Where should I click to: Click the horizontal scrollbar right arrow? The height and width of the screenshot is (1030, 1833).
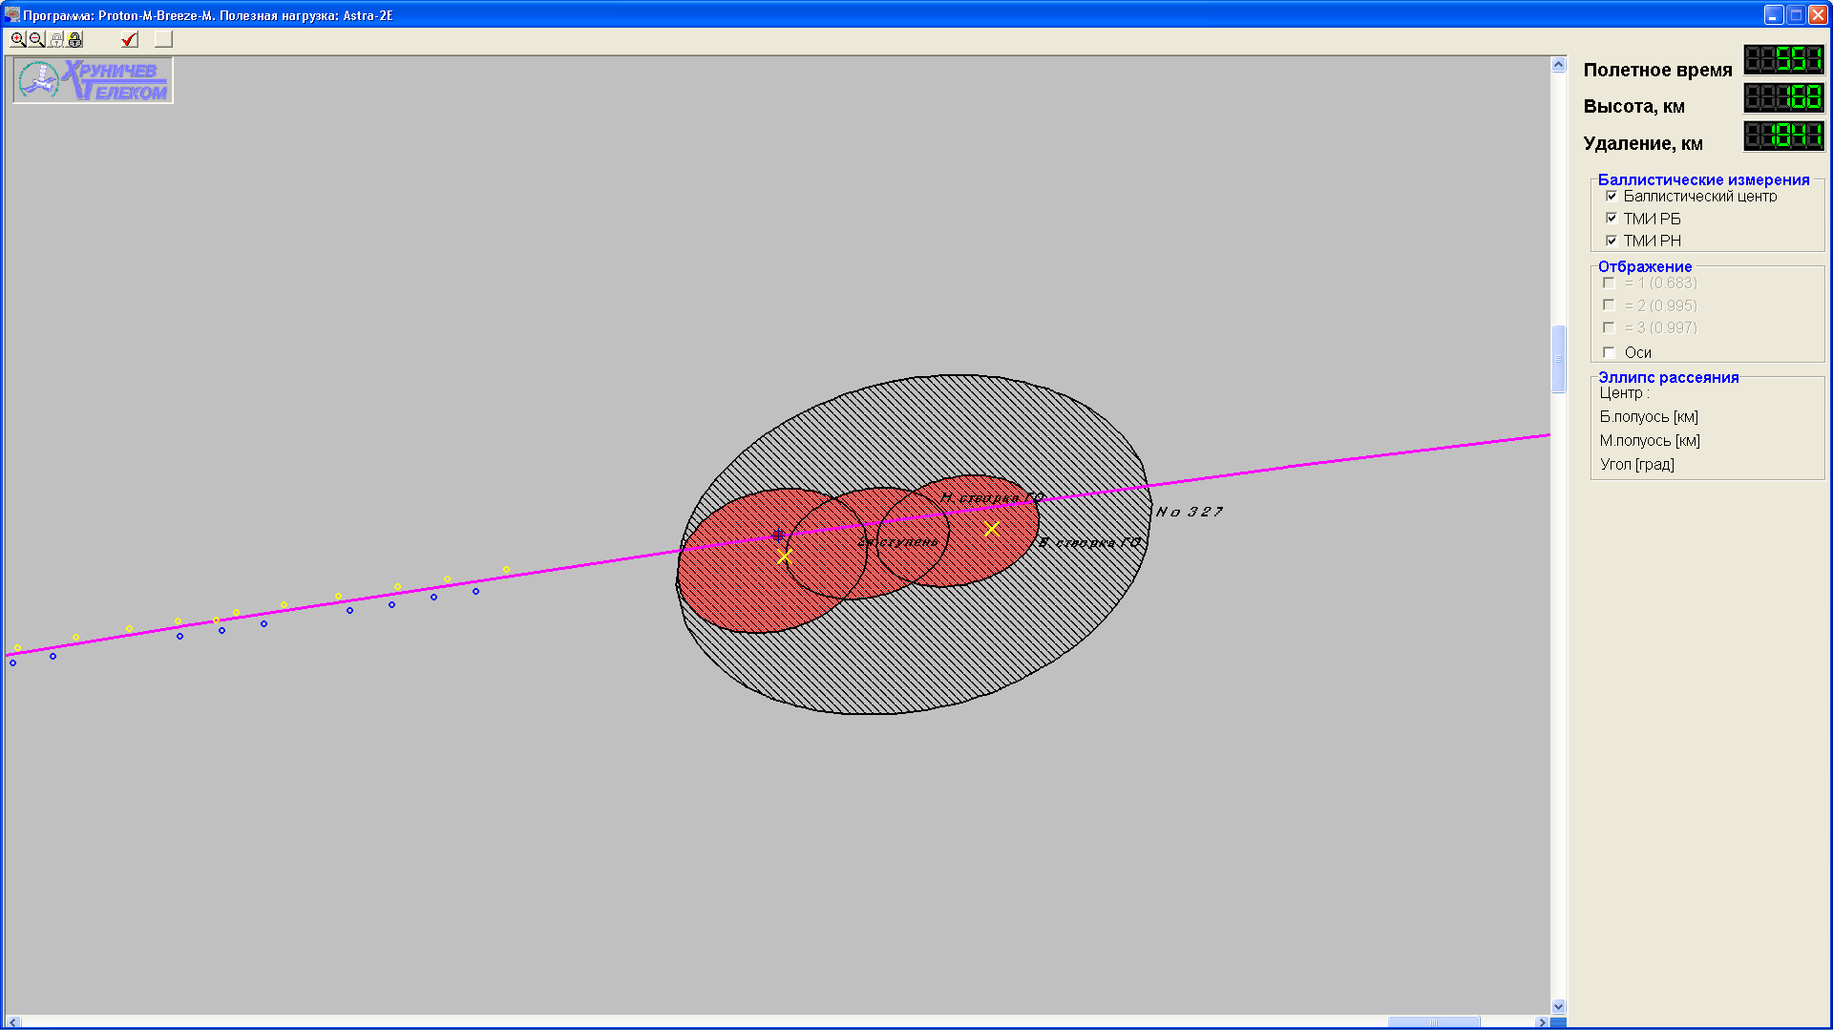click(1542, 1022)
